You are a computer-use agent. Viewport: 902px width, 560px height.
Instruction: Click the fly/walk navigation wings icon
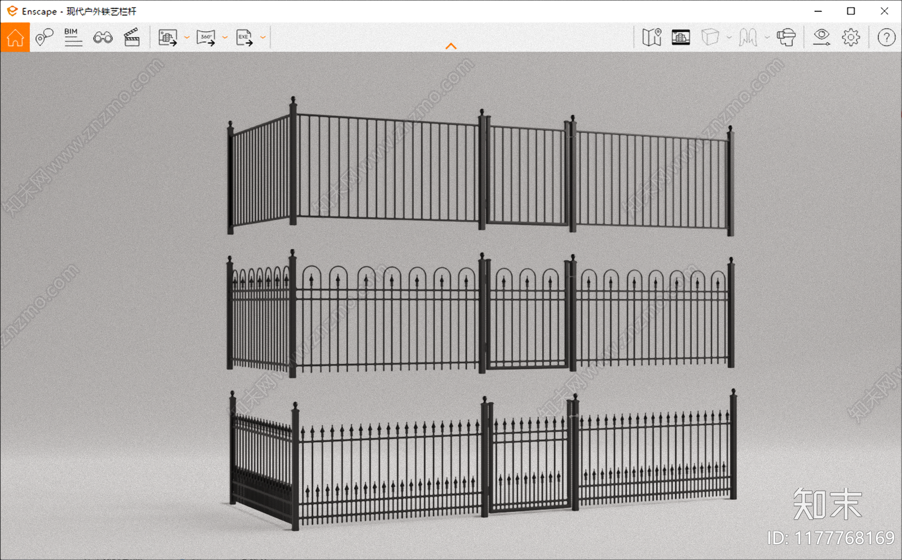tap(748, 38)
